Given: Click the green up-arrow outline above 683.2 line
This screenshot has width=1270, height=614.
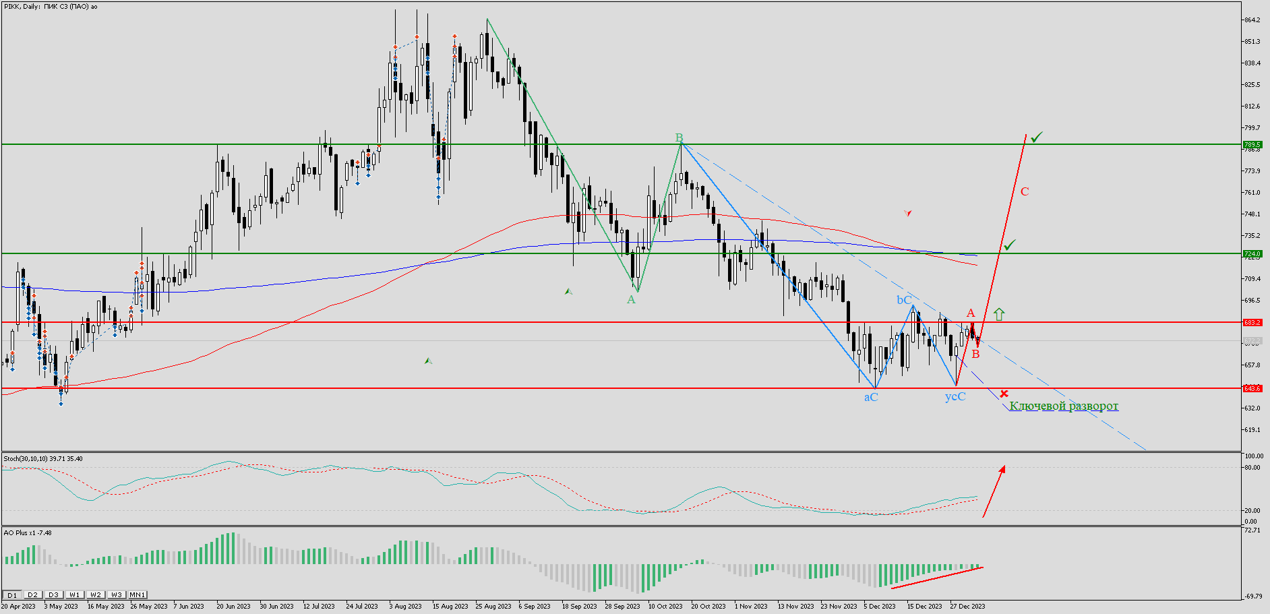Looking at the screenshot, I should (999, 314).
